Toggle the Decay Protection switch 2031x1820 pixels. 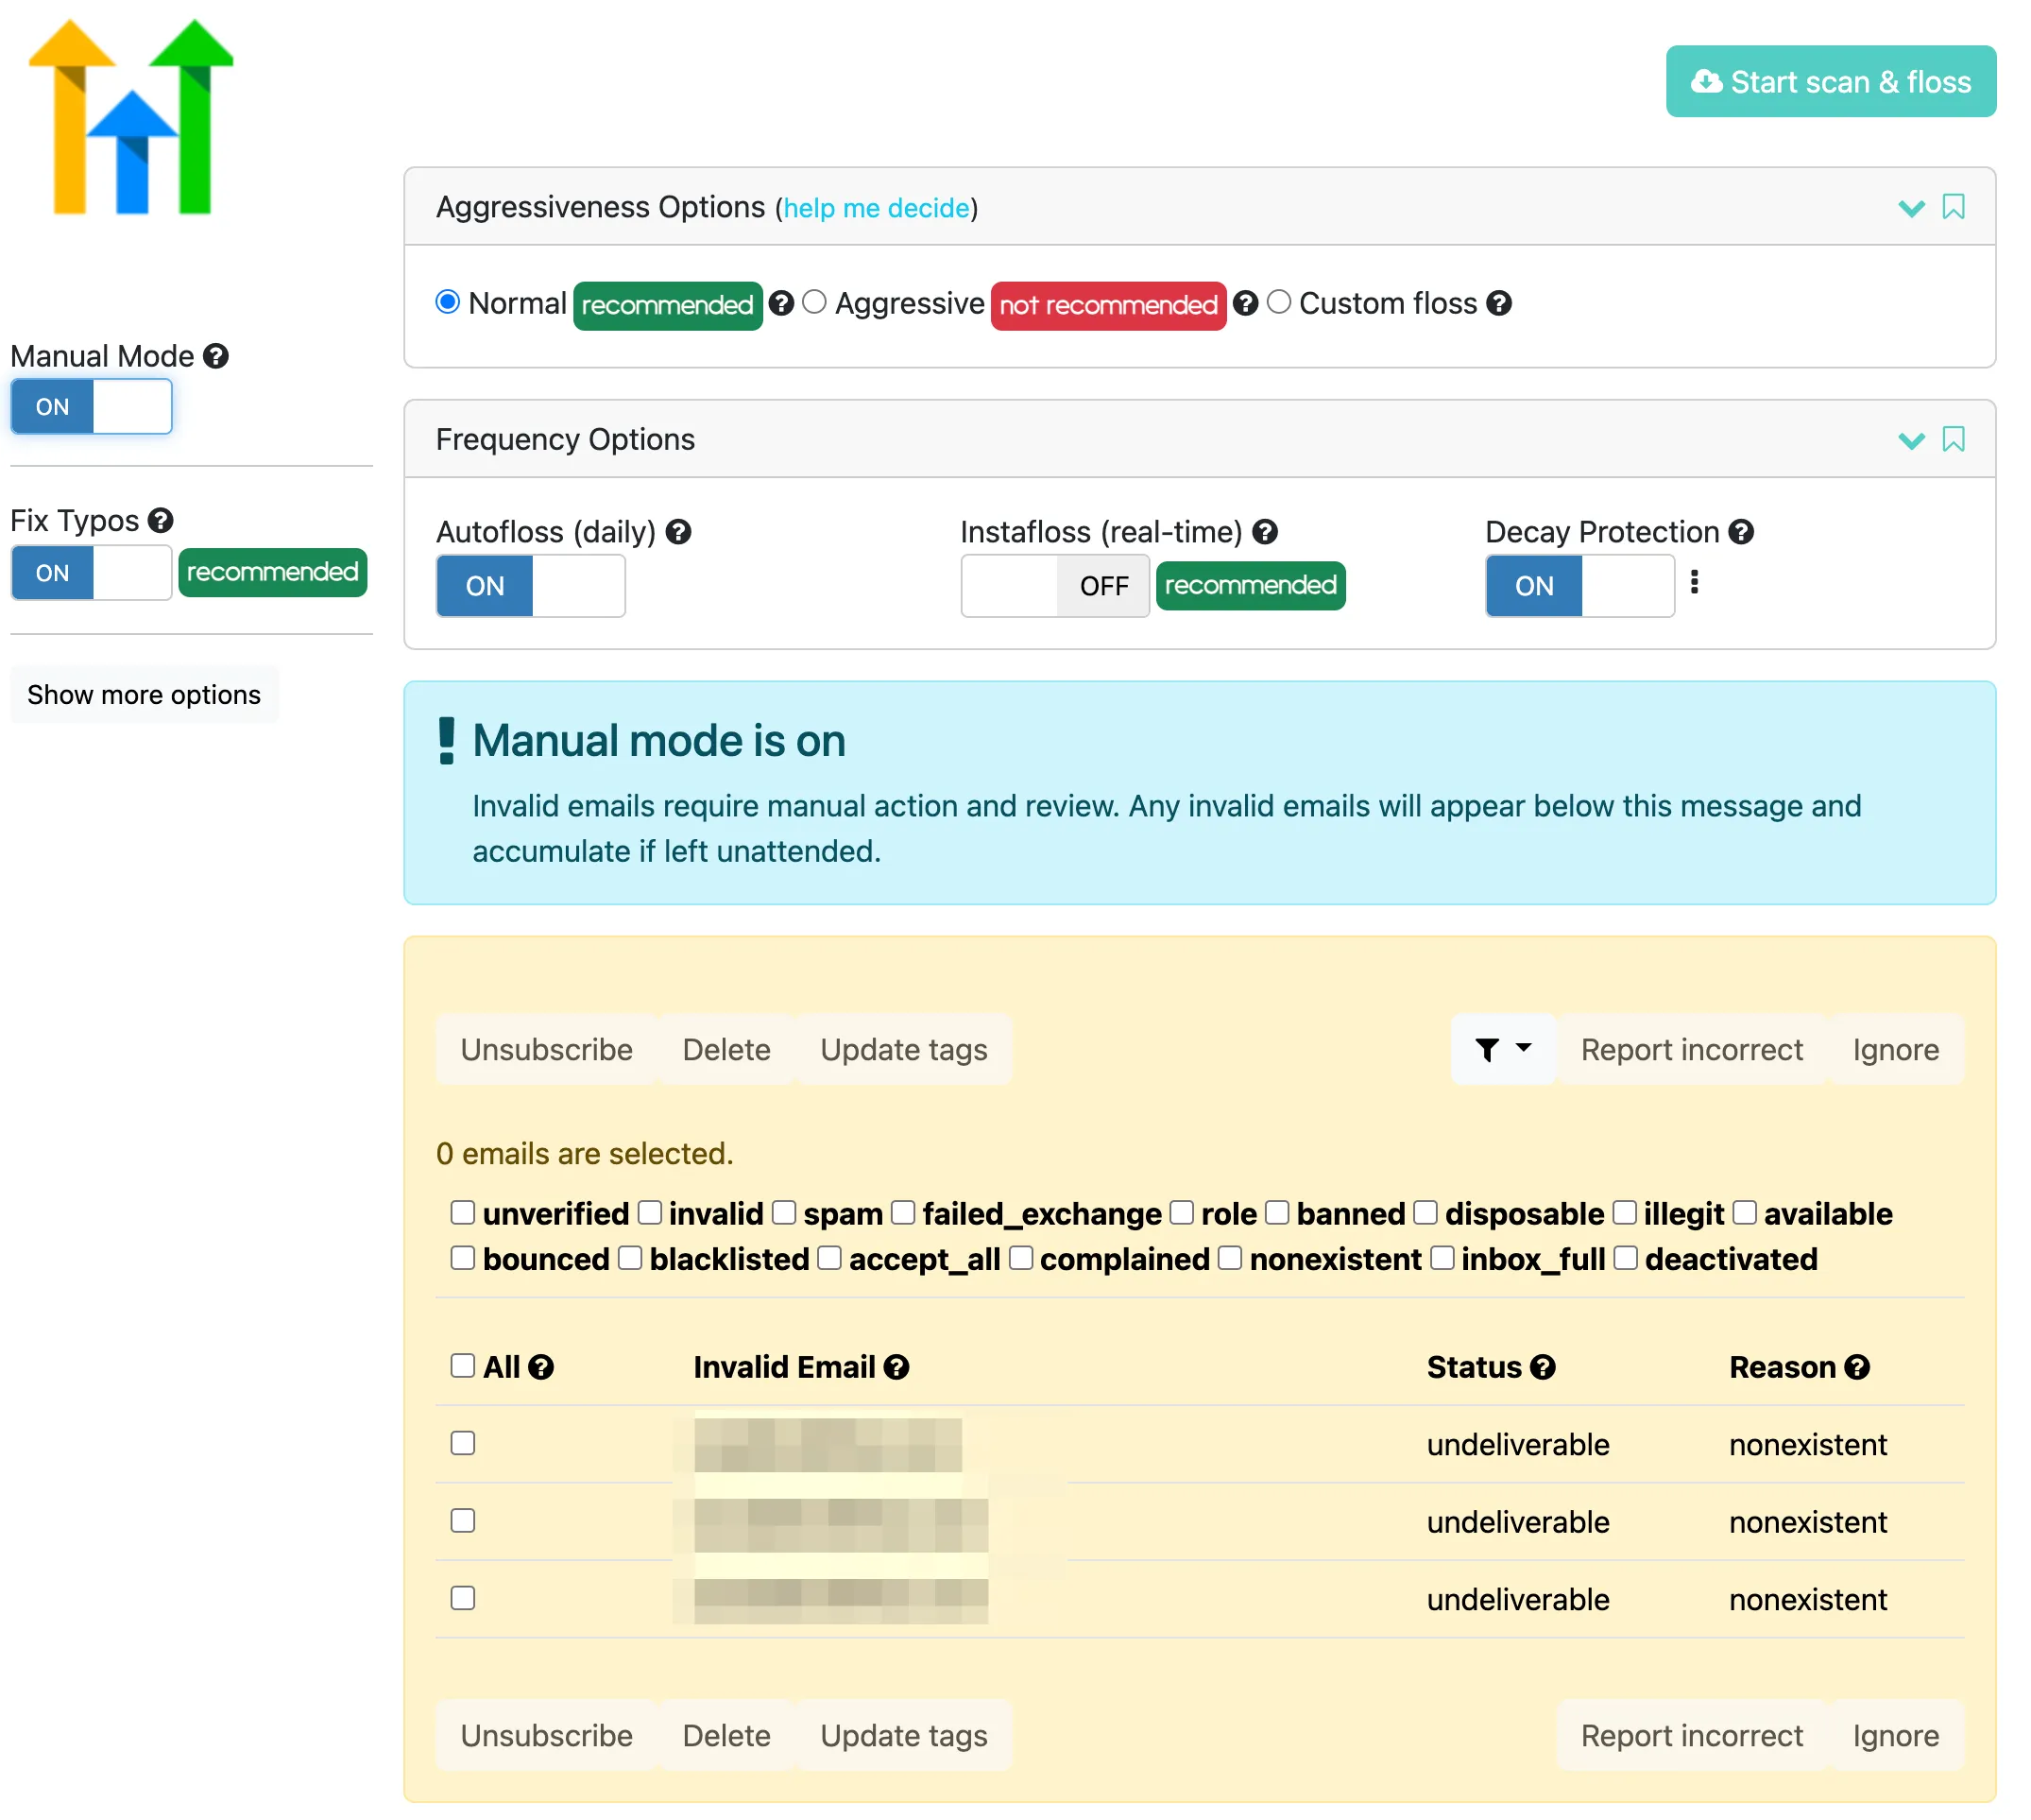[1581, 586]
